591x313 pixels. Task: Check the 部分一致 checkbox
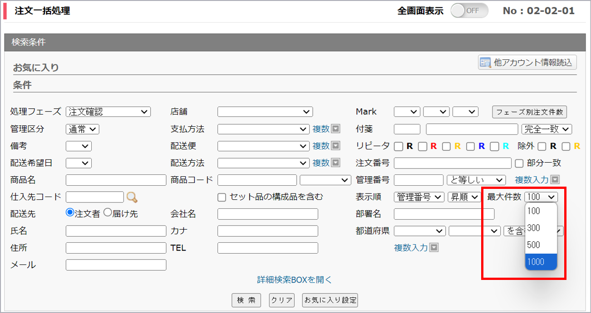(520, 163)
